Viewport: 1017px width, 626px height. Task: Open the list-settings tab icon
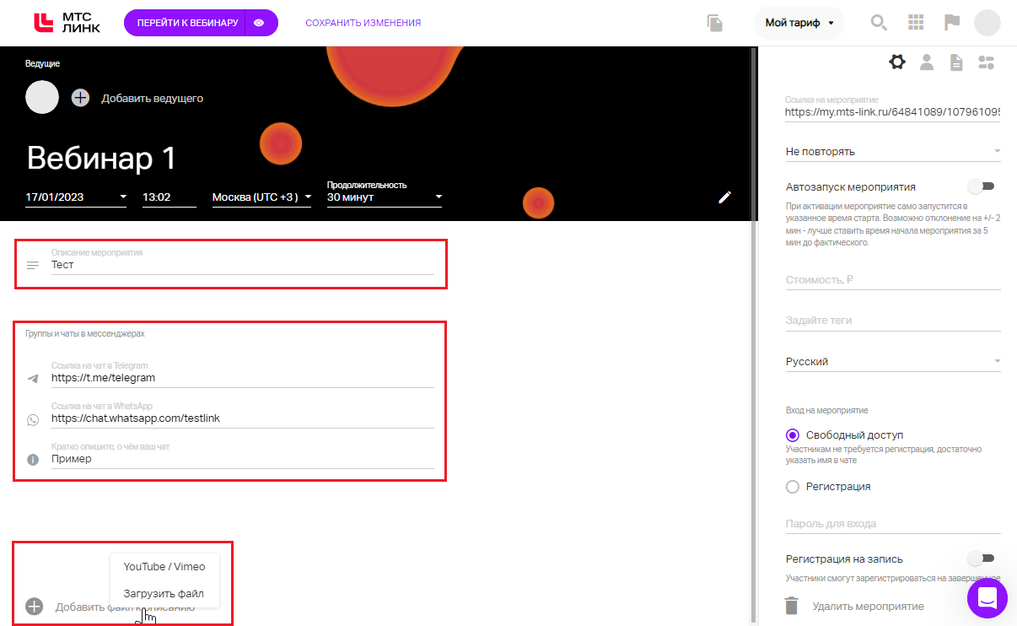987,62
